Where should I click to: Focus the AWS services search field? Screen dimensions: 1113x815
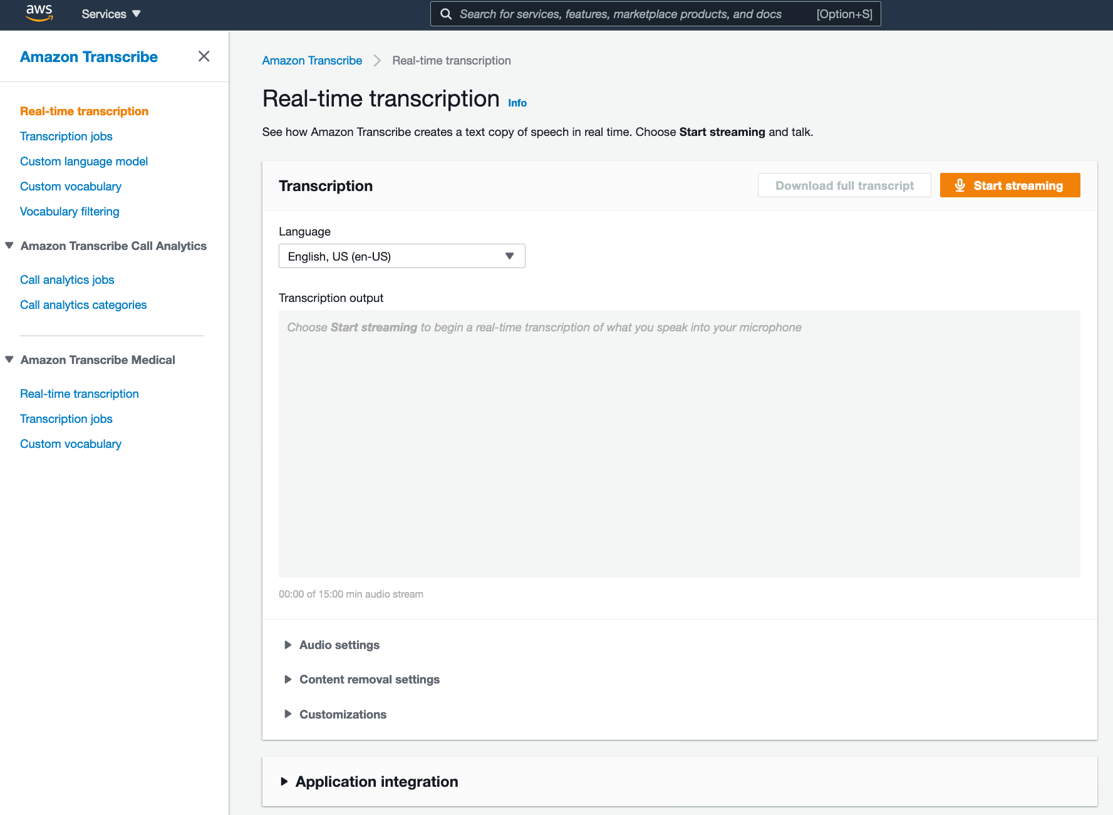click(x=655, y=14)
